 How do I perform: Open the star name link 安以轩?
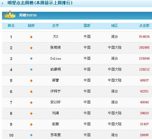click(55, 102)
